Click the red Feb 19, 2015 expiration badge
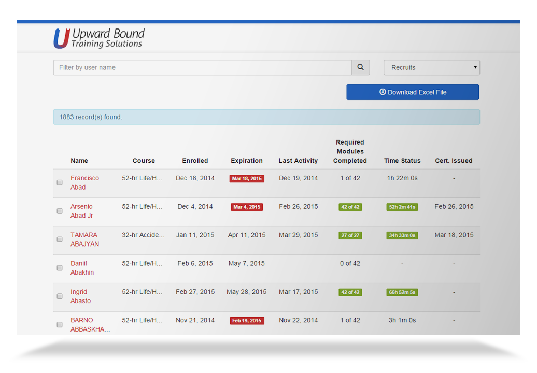537x373 pixels. pyautogui.click(x=247, y=321)
